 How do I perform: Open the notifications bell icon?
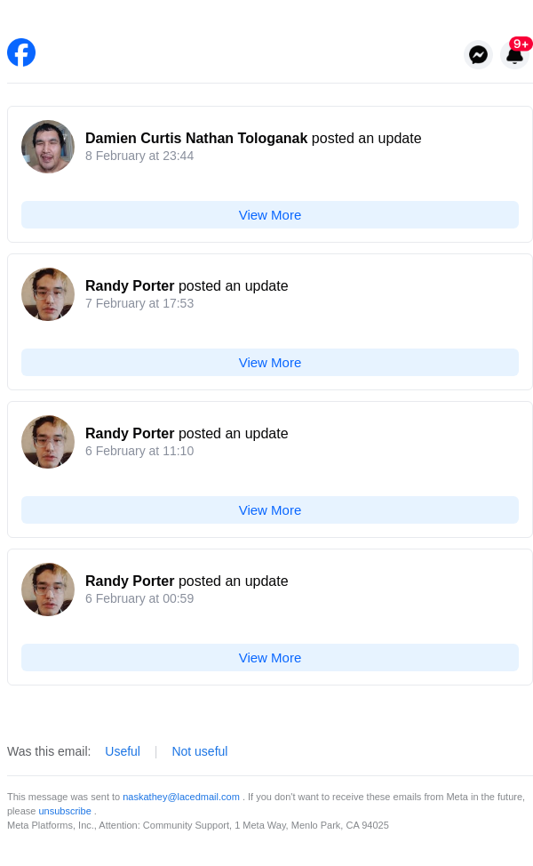pyautogui.click(x=514, y=57)
